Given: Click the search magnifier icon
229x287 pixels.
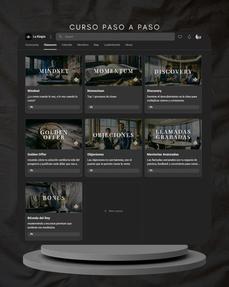Looking at the screenshot, I should pos(60,36).
